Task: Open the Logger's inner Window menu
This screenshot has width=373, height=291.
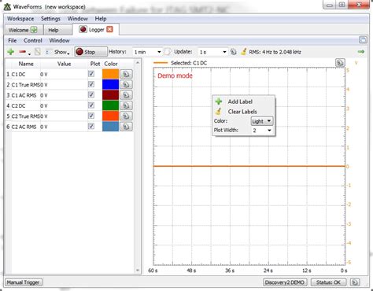Action: pos(59,40)
